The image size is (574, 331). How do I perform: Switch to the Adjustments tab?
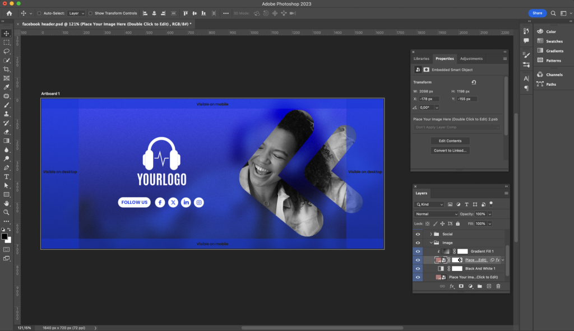coord(471,58)
